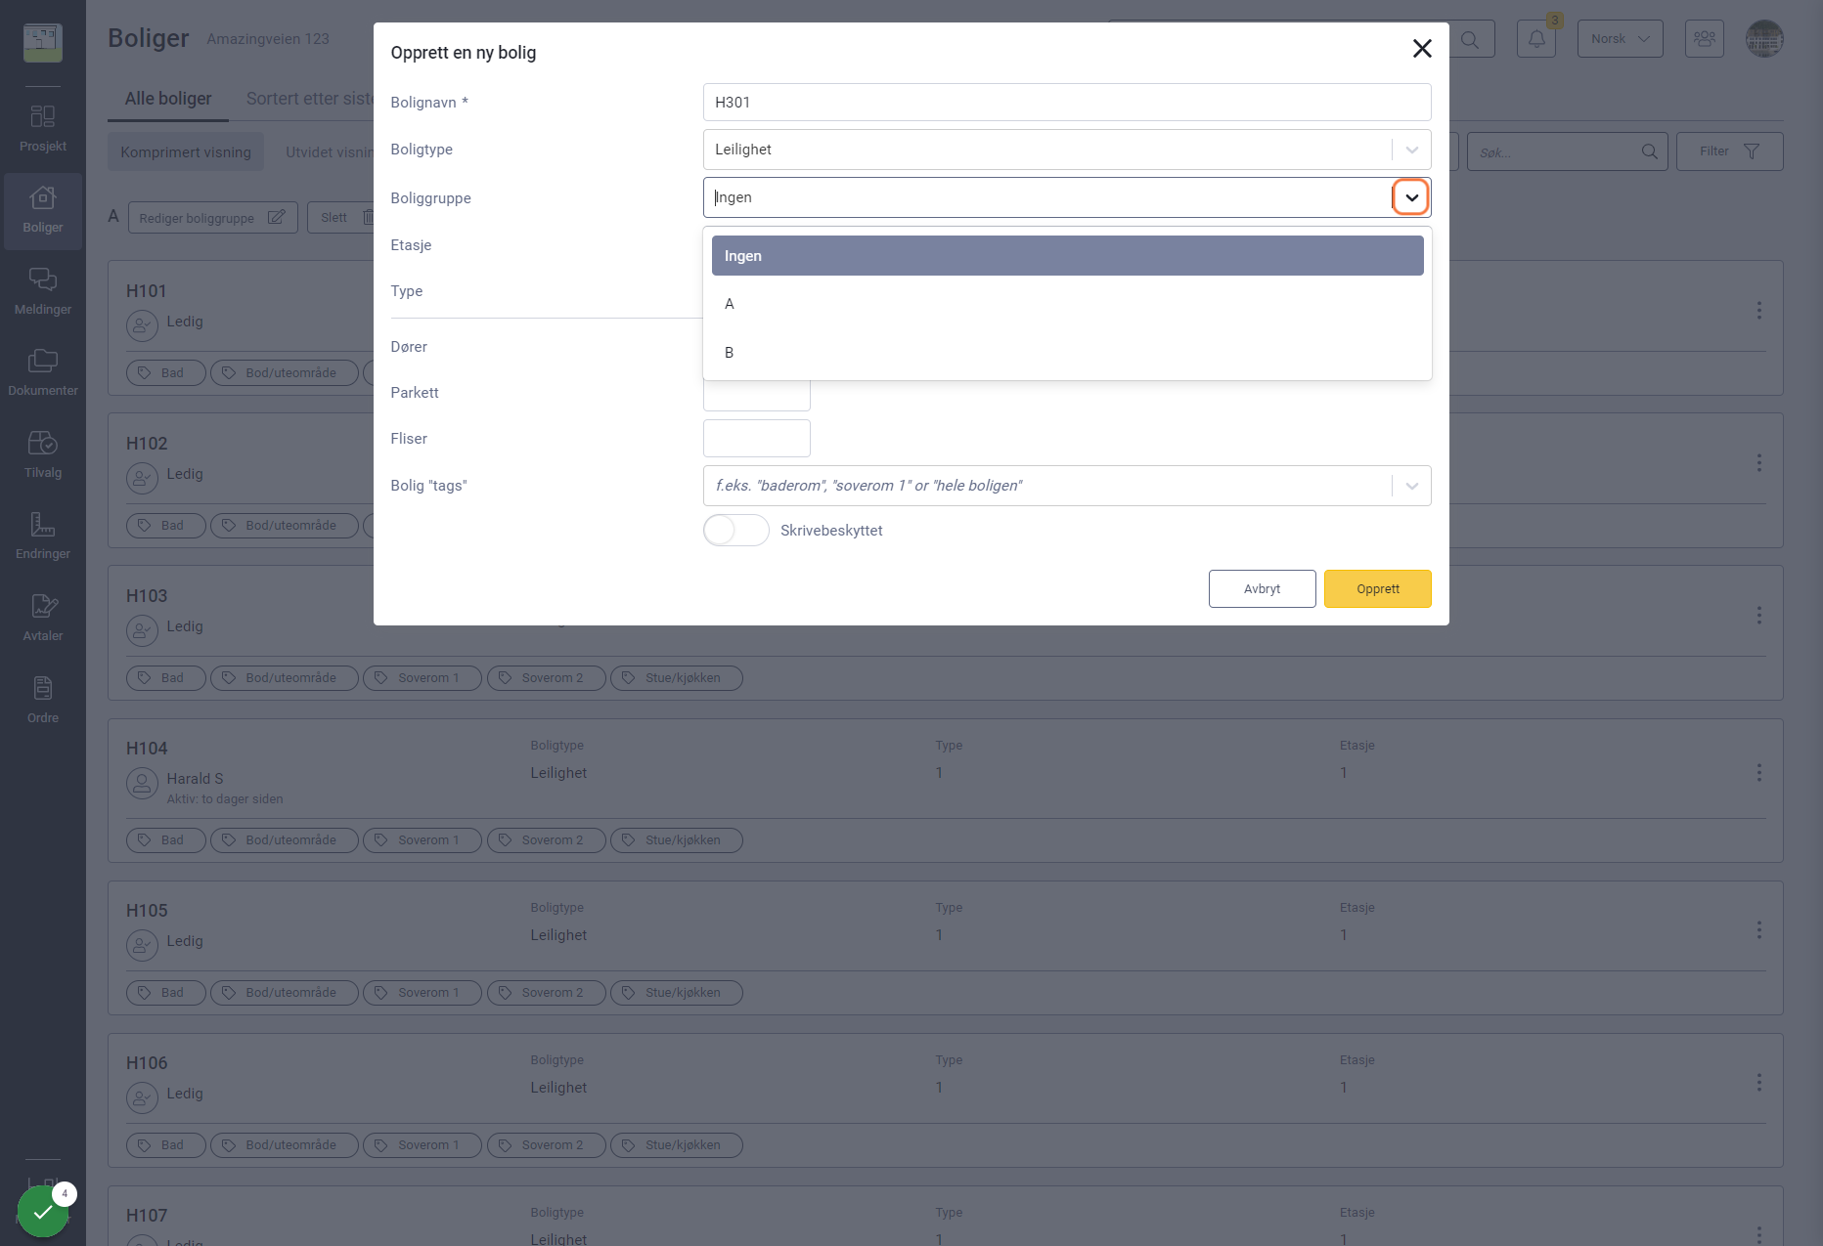Screen dimensions: 1823x1246
Task: Click the Bolignavn input field
Action: tap(1067, 103)
